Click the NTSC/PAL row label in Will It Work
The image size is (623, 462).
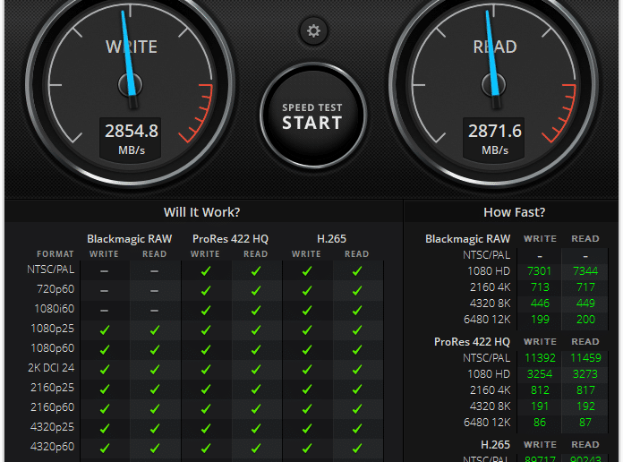click(51, 269)
